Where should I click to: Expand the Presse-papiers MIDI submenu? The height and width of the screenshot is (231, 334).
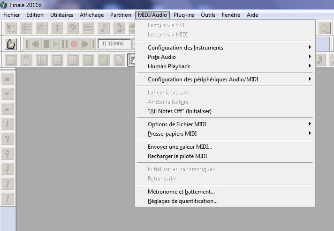pos(225,133)
